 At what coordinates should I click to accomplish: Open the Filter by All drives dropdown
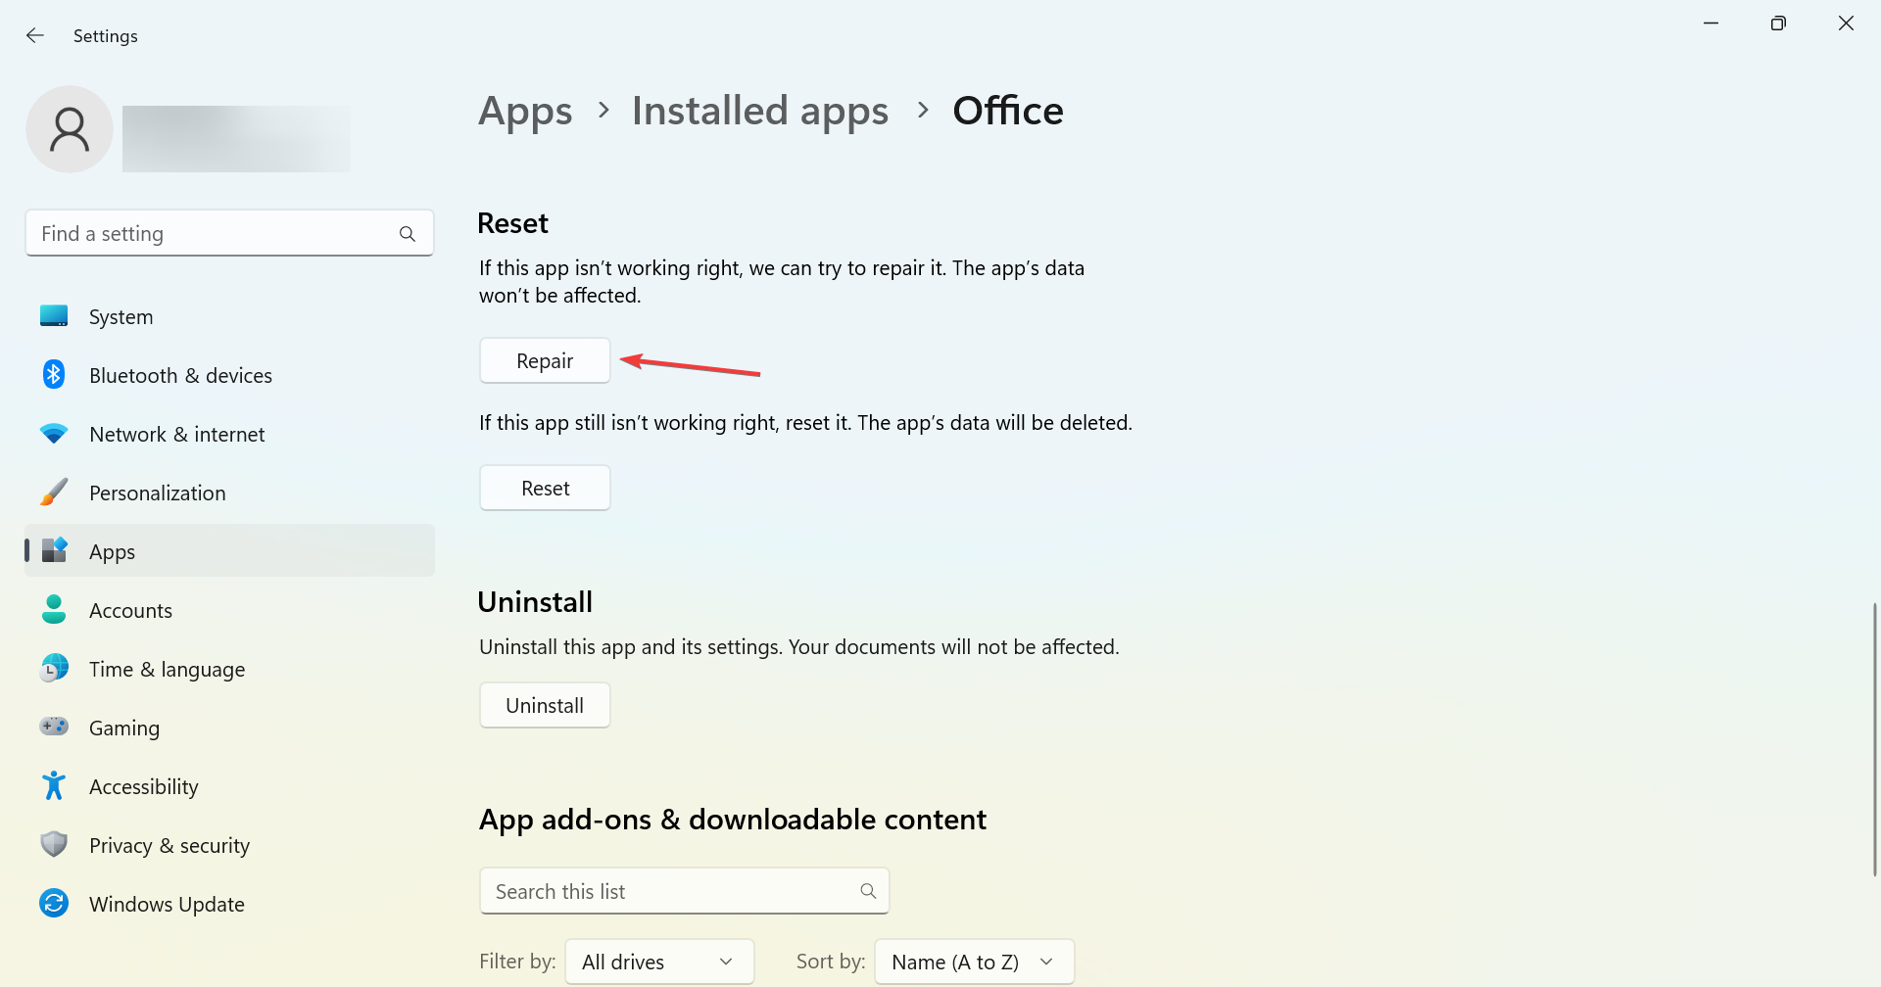(659, 962)
